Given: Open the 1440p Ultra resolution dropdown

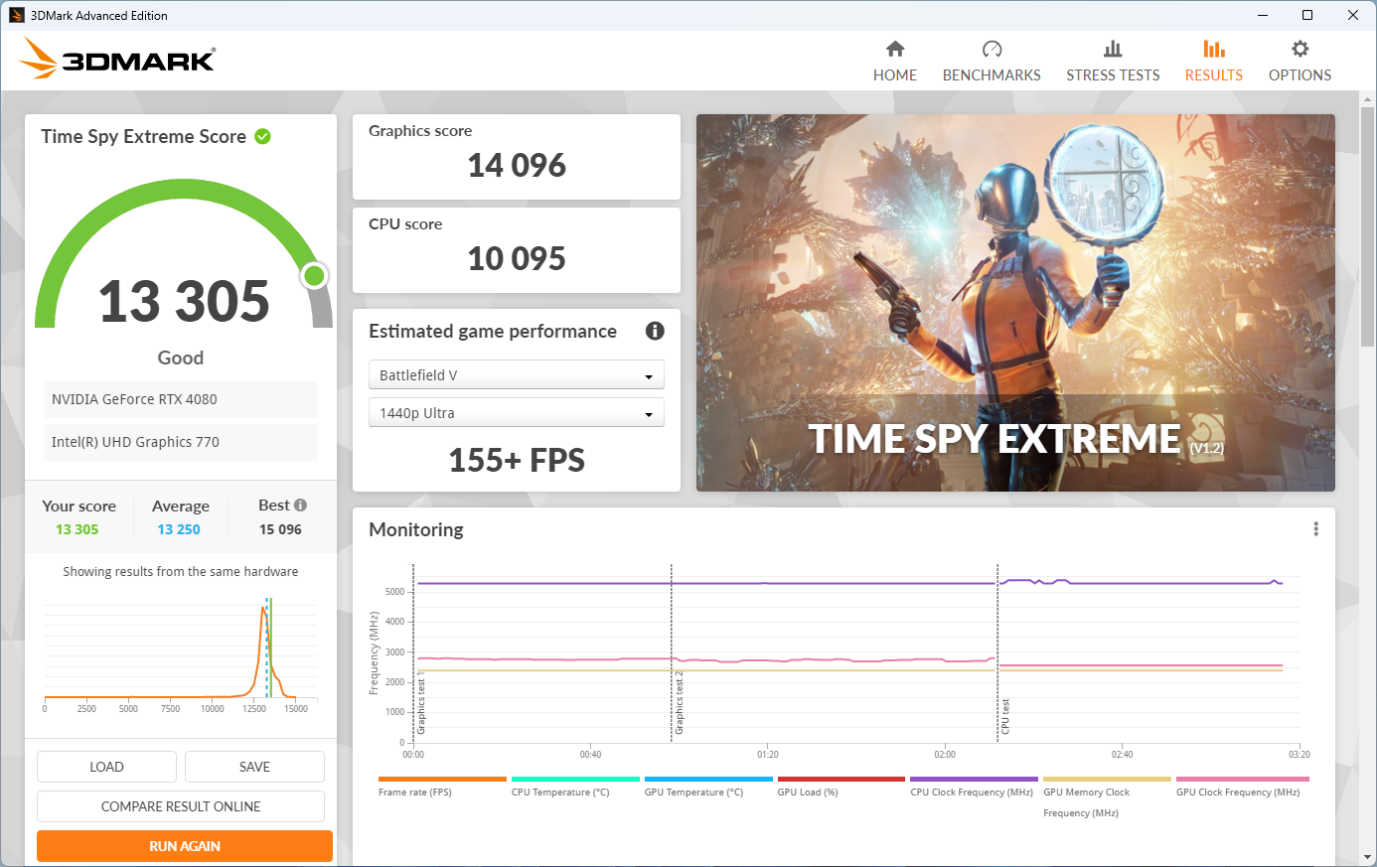Looking at the screenshot, I should tap(516, 412).
